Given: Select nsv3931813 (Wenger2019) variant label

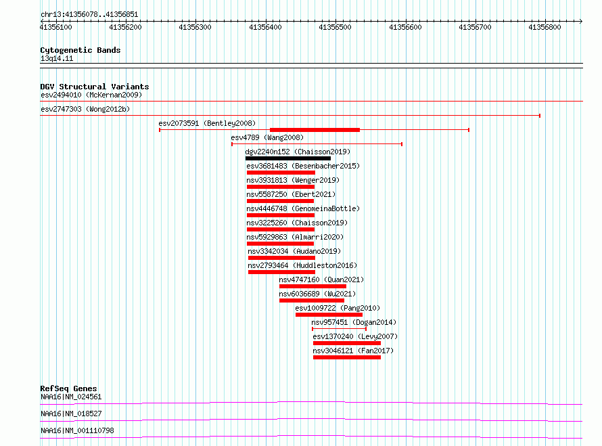Looking at the screenshot, I should click(293, 180).
